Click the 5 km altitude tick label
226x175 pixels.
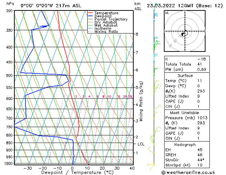pyautogui.click(x=137, y=87)
